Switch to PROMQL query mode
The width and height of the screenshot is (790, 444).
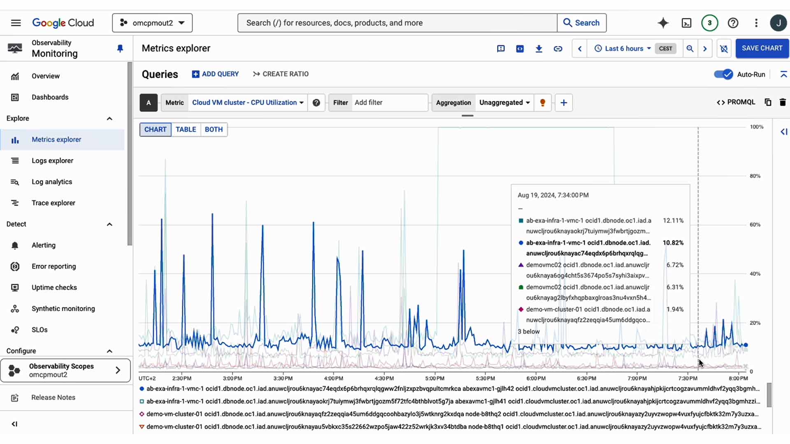coord(736,102)
